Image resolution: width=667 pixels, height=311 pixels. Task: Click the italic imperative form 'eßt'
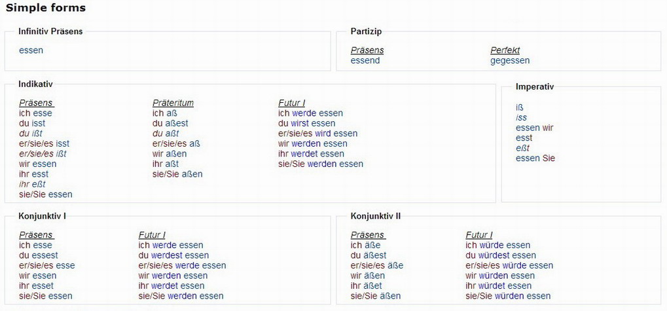click(x=523, y=148)
